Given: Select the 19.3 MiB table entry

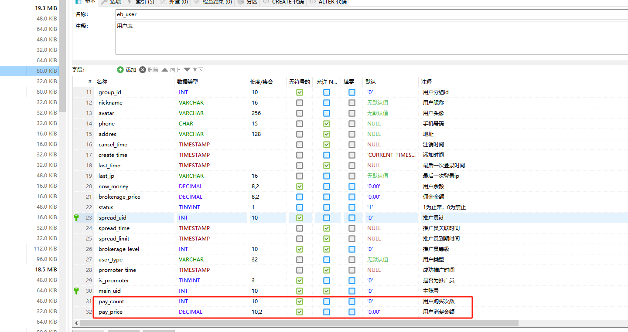Looking at the screenshot, I should 46,8.
